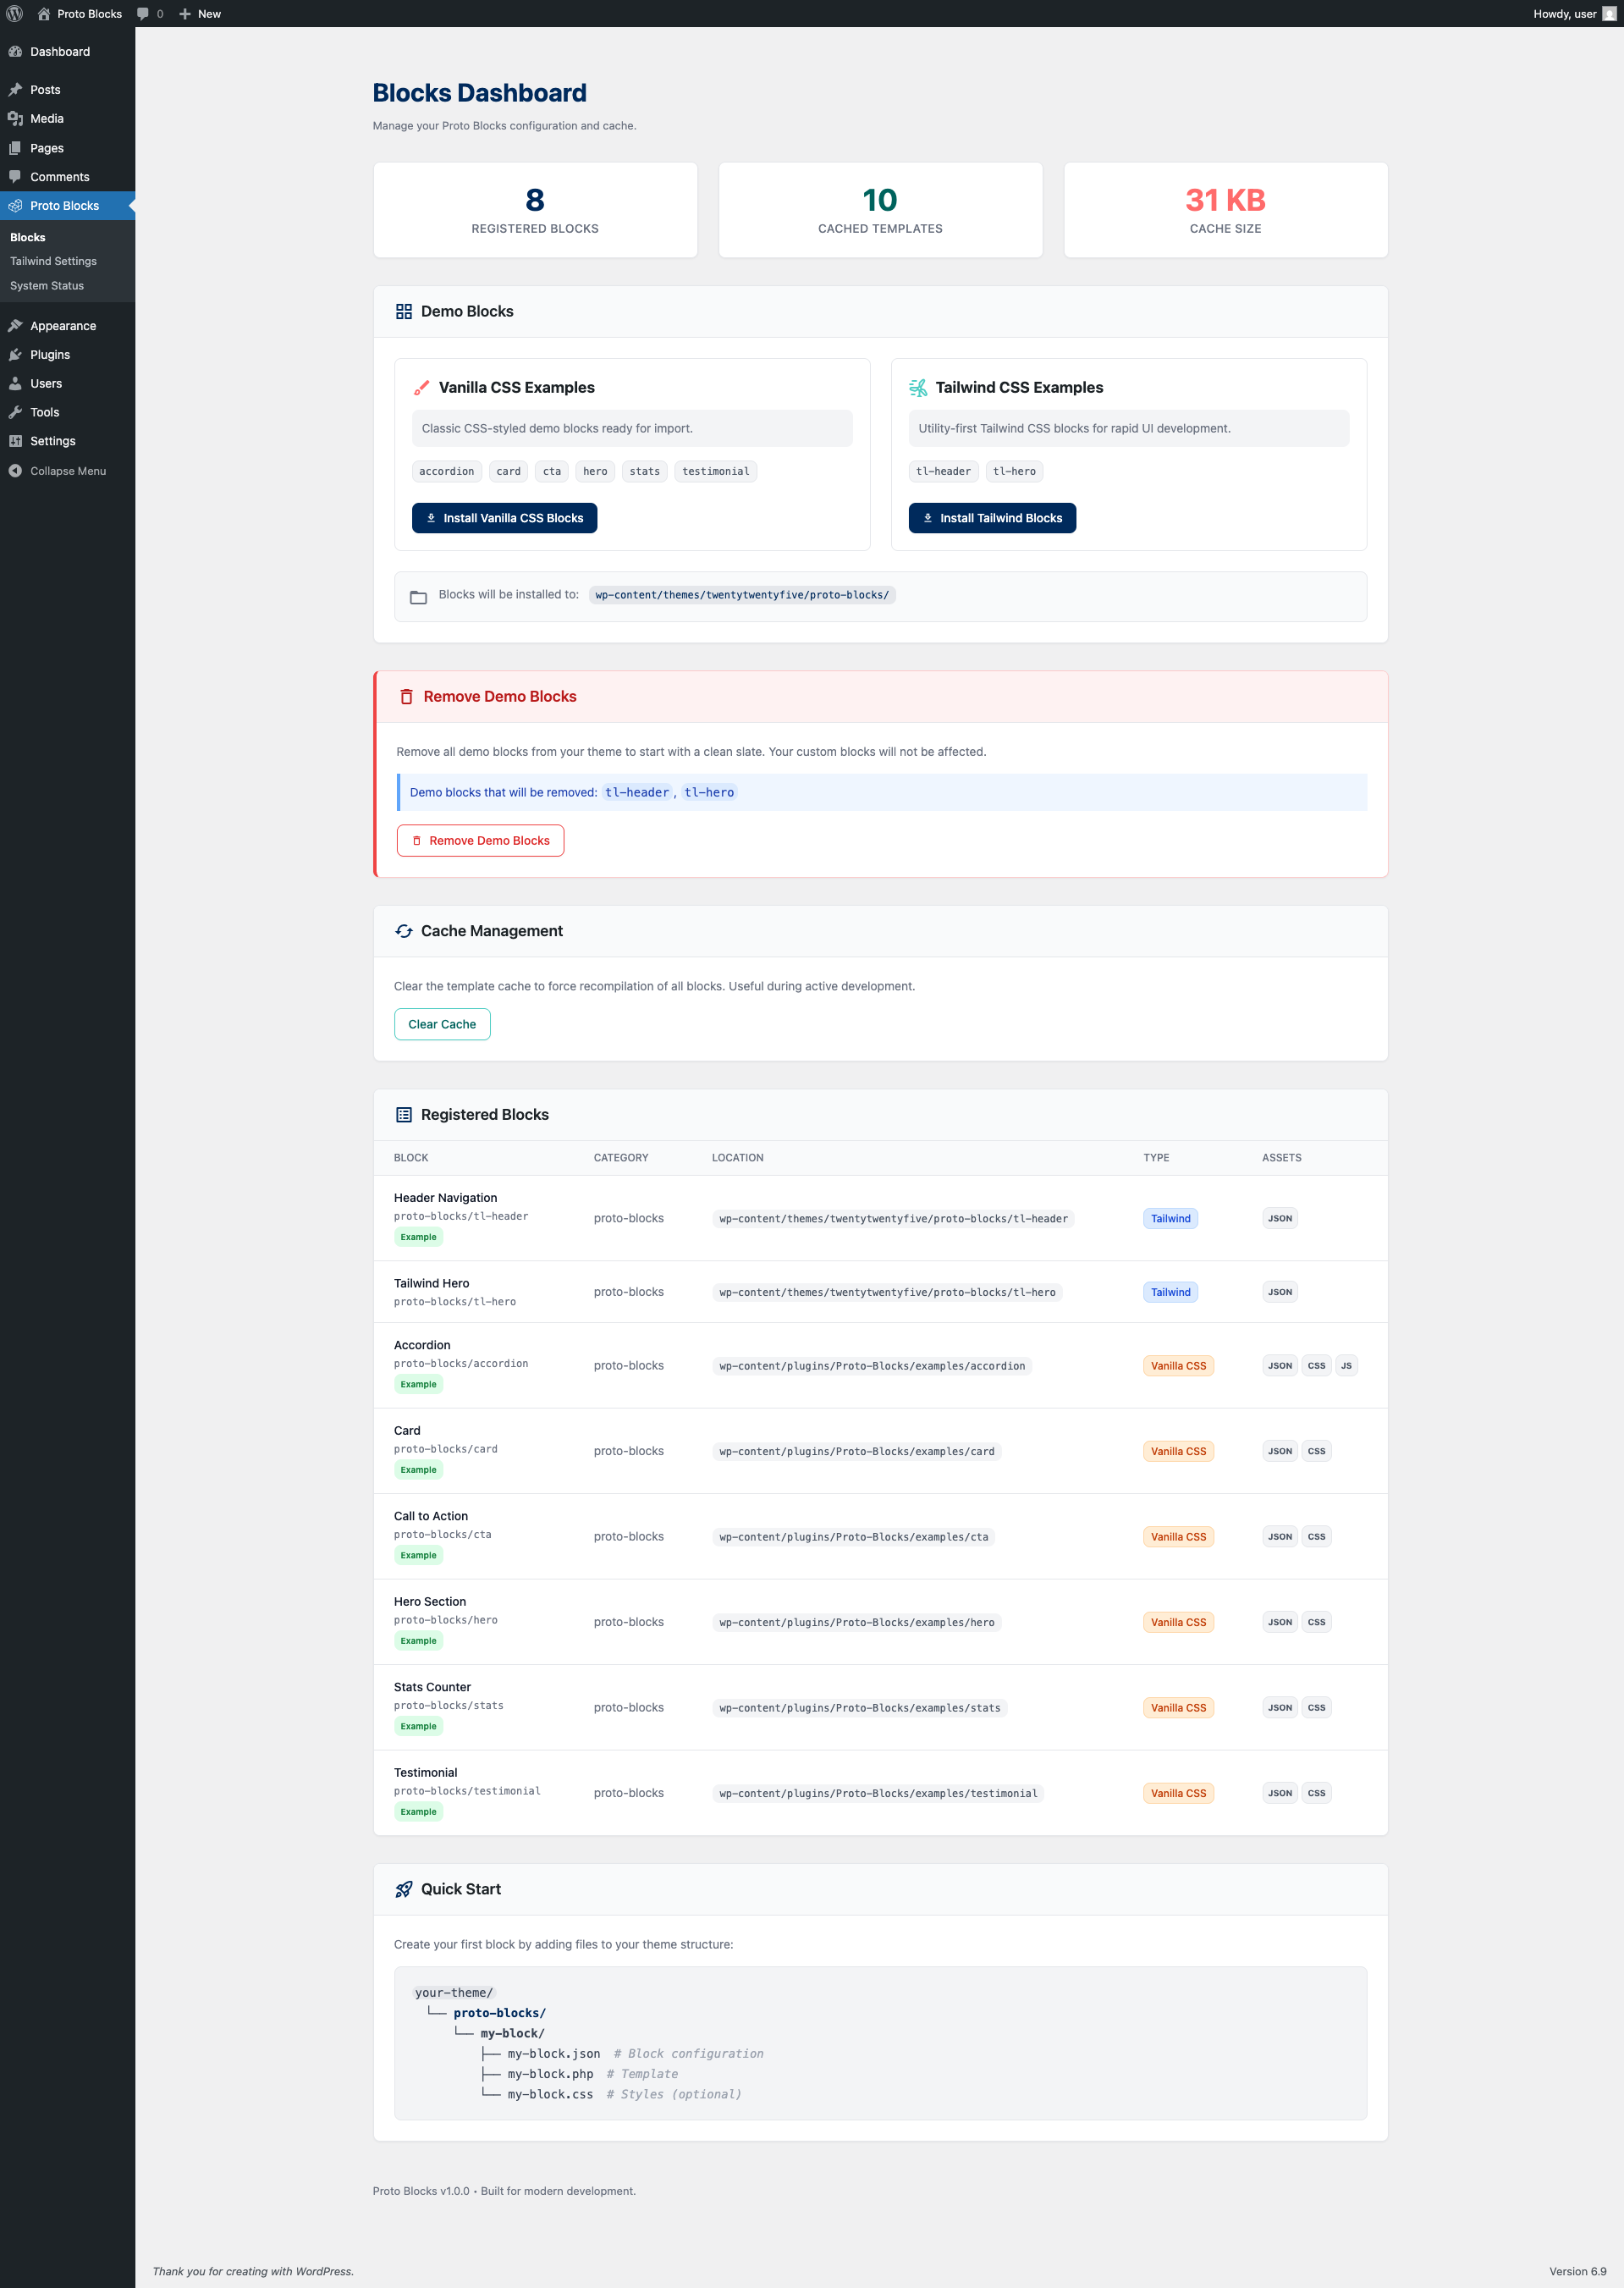Select Blocks submenu item
1624x2288 pixels.
(28, 237)
